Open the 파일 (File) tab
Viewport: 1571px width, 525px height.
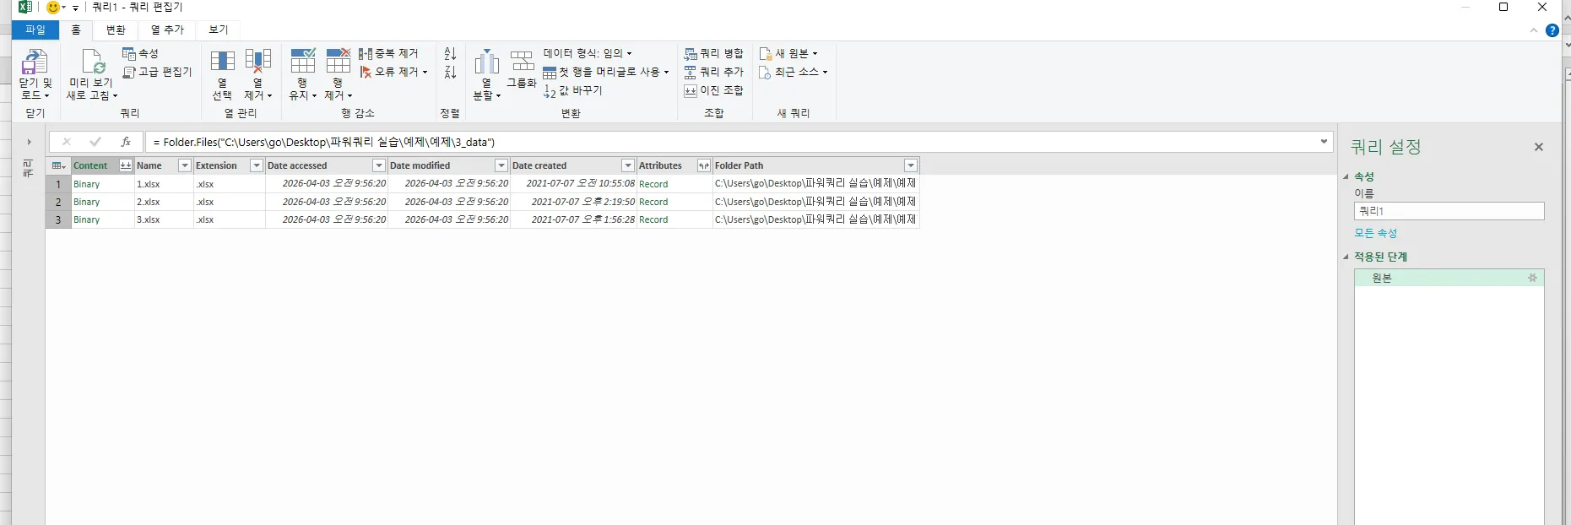click(x=35, y=30)
